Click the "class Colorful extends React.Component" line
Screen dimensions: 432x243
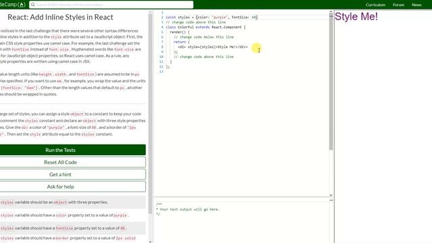click(205, 27)
